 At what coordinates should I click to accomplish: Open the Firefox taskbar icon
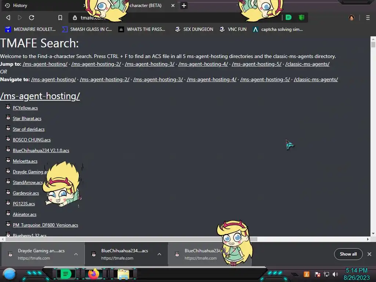click(94, 274)
